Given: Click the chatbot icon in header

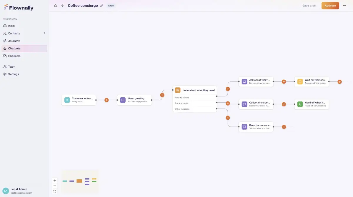Looking at the screenshot, I should click(x=56, y=6).
